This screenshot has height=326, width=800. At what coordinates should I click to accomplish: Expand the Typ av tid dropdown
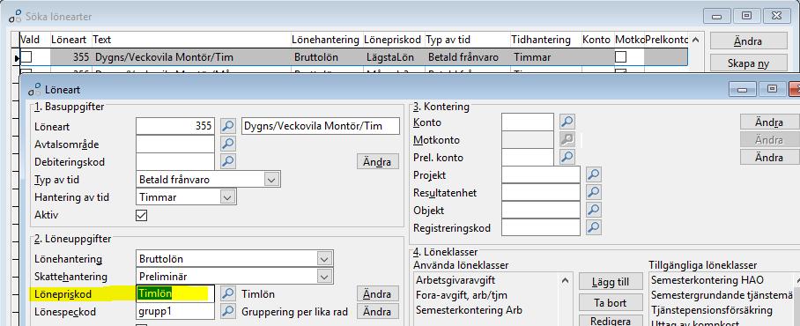coord(272,180)
